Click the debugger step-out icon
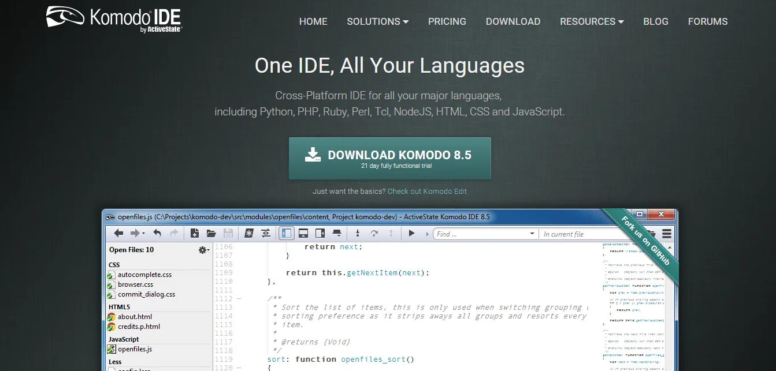The height and width of the screenshot is (371, 776). (x=391, y=234)
